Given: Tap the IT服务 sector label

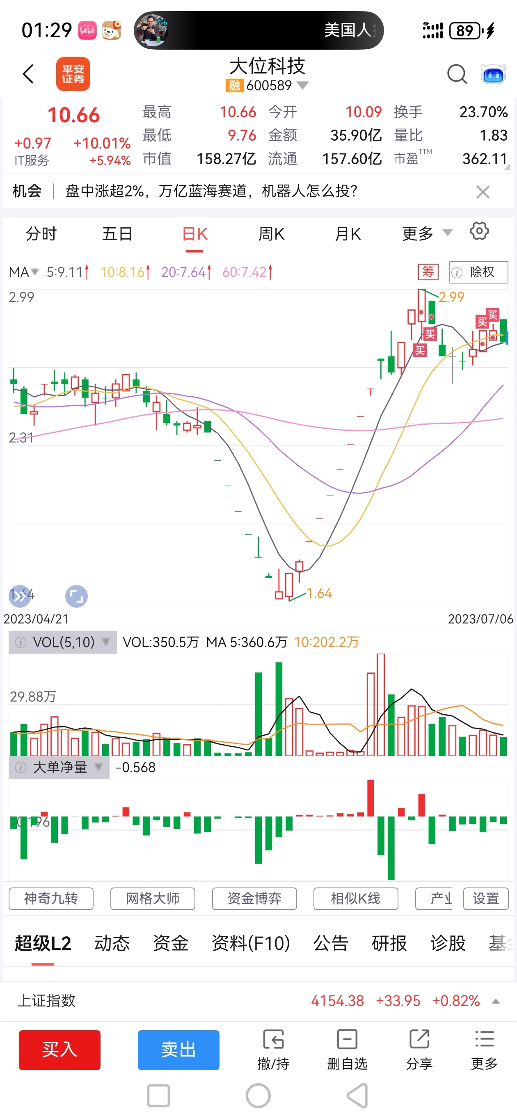Looking at the screenshot, I should tap(32, 160).
